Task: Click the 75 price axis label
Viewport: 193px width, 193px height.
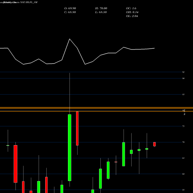Action: pos(183,126)
